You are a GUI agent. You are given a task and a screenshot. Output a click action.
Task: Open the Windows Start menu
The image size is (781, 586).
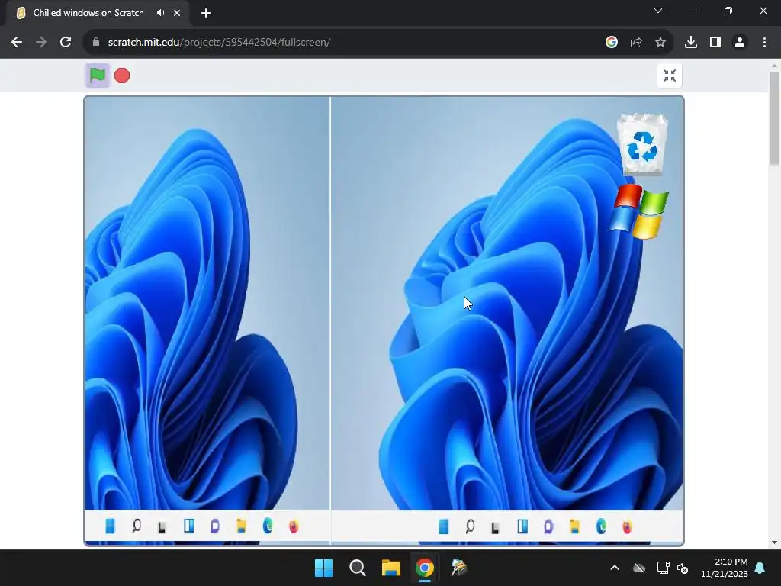coord(323,568)
